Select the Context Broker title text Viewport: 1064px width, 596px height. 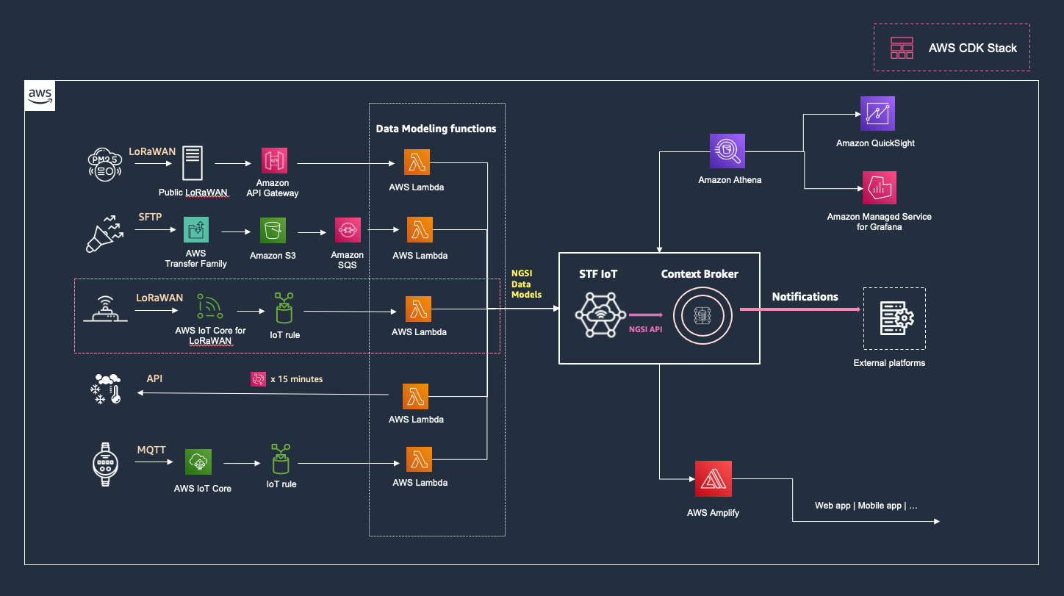click(x=700, y=273)
